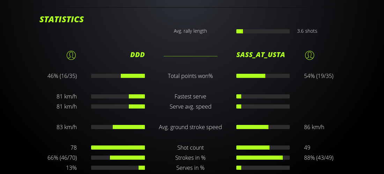Click the STATISTICS heading
The image size is (384, 174).
(x=62, y=19)
